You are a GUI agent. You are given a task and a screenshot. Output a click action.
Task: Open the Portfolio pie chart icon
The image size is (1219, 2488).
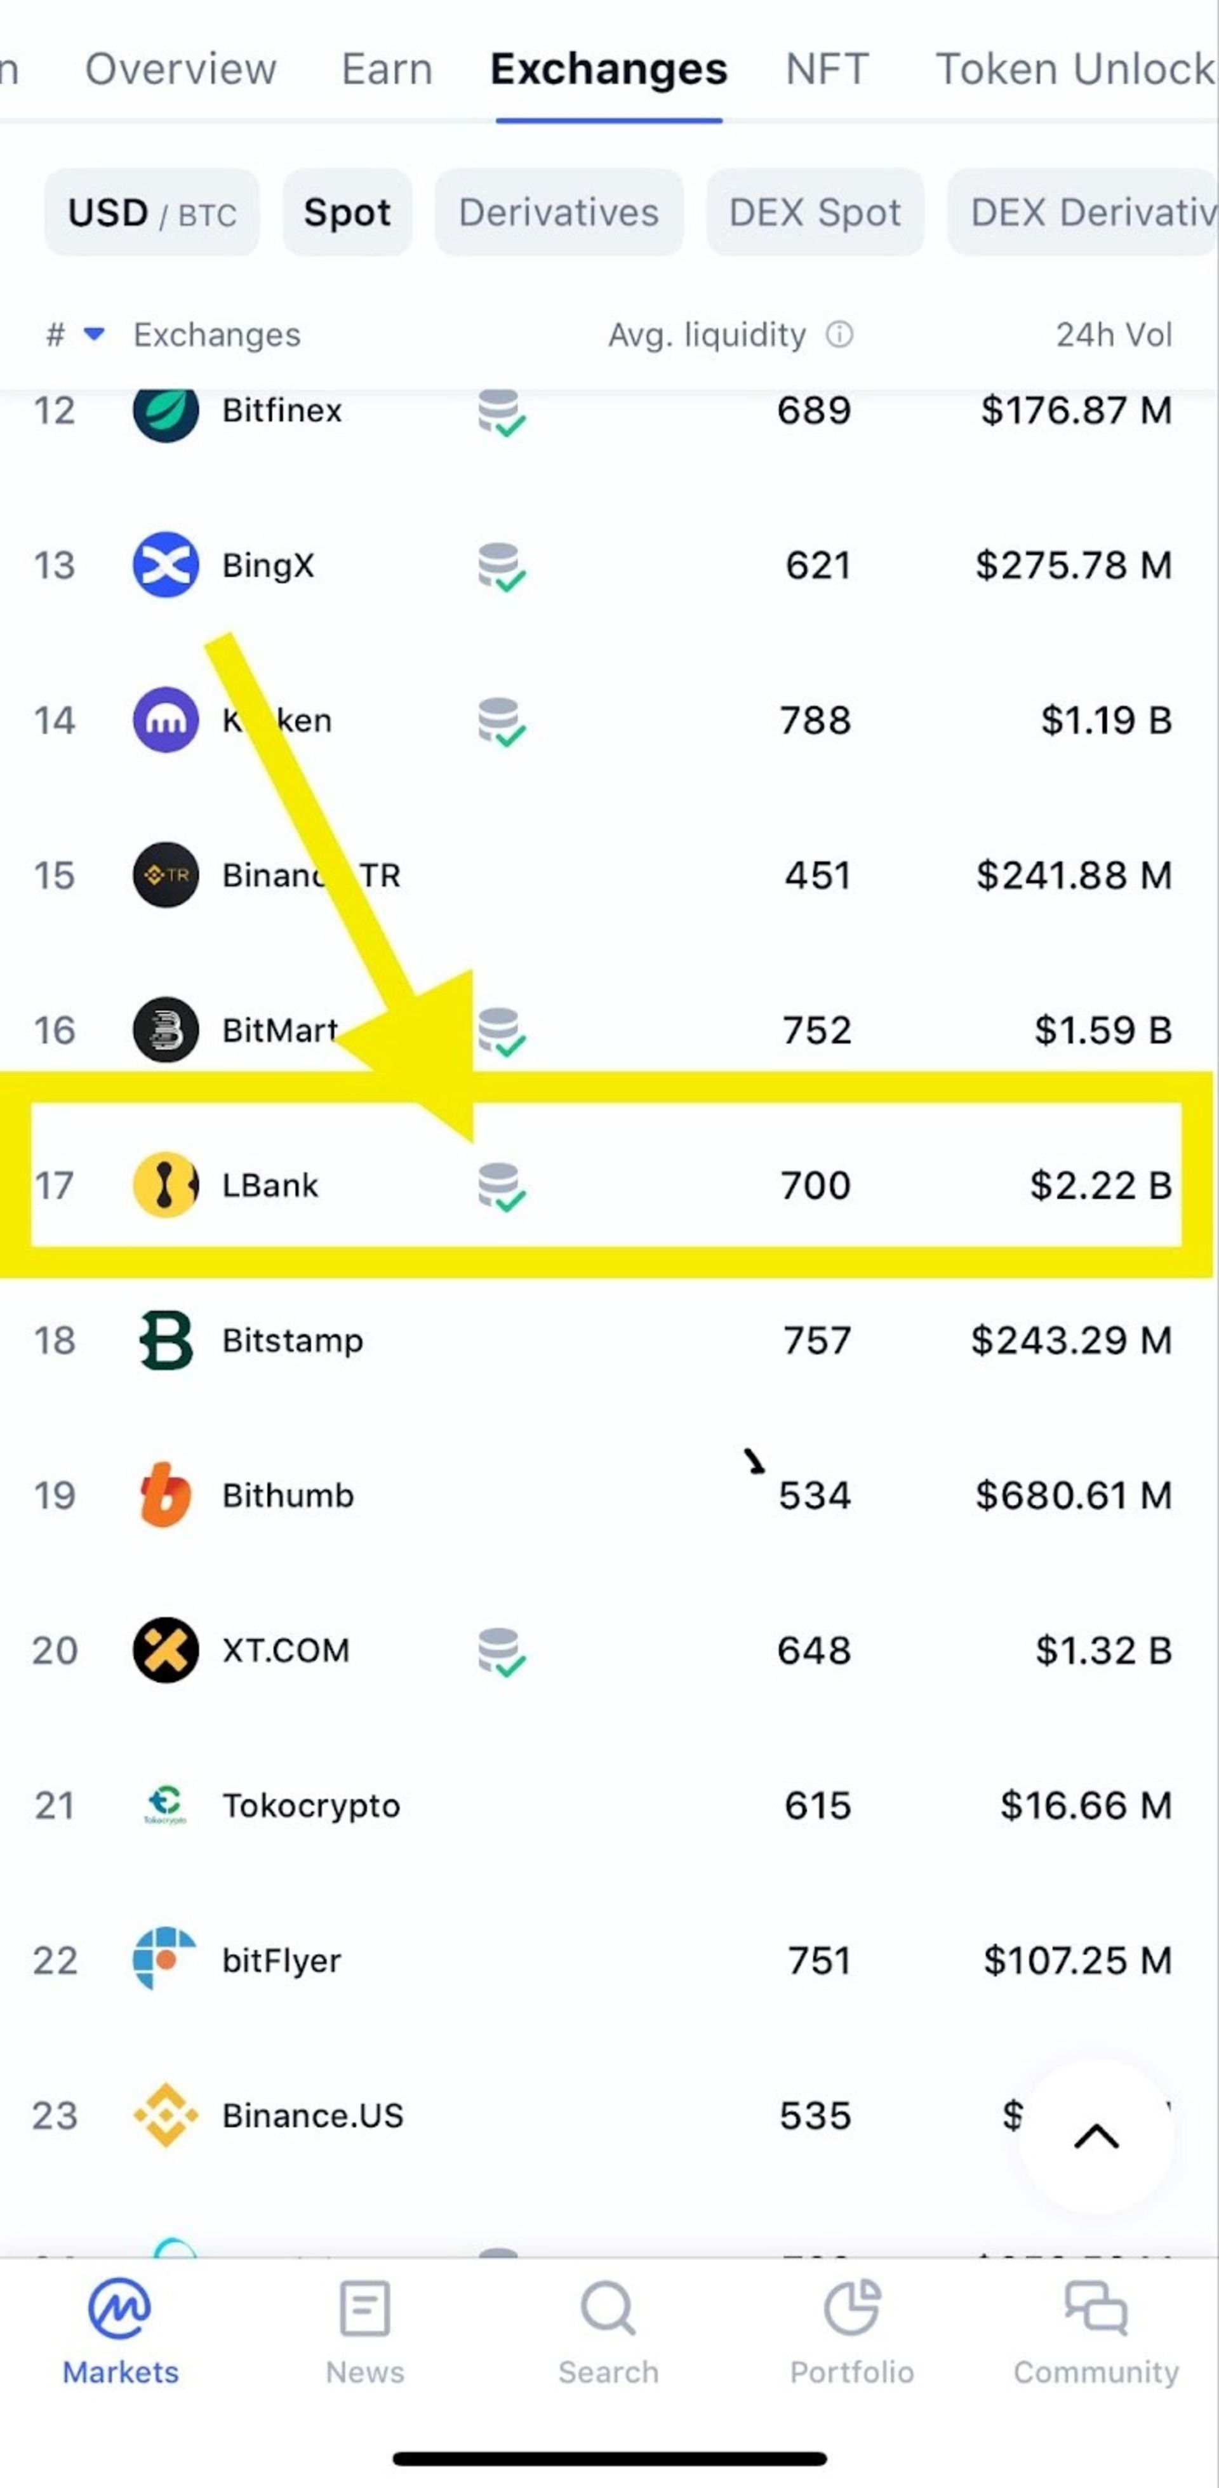click(x=852, y=2310)
